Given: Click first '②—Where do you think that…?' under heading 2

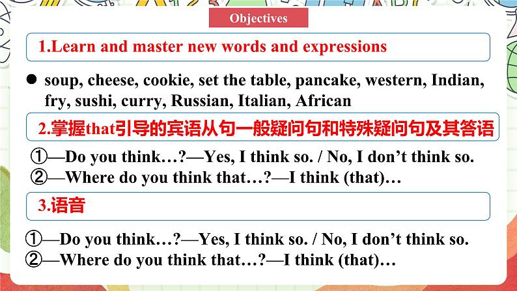Looking at the screenshot, I should 216,178.
